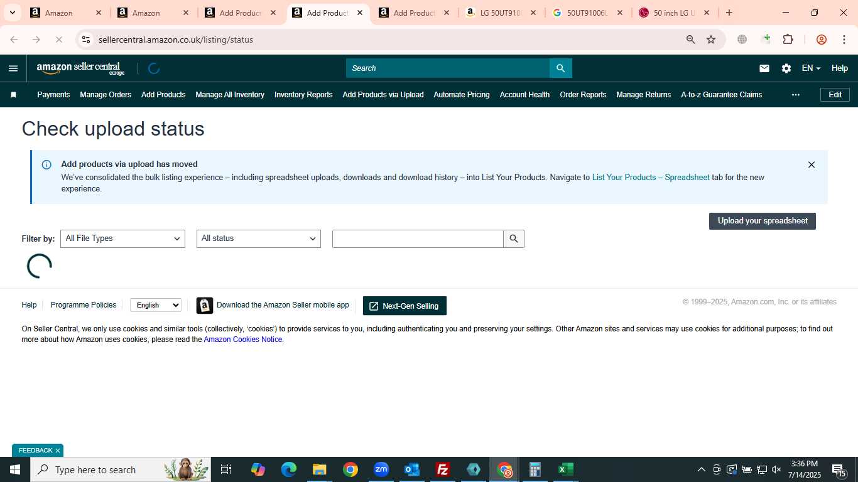Viewport: 858px width, 482px height.
Task: Click the Windows taskbar search box
Action: [121, 469]
